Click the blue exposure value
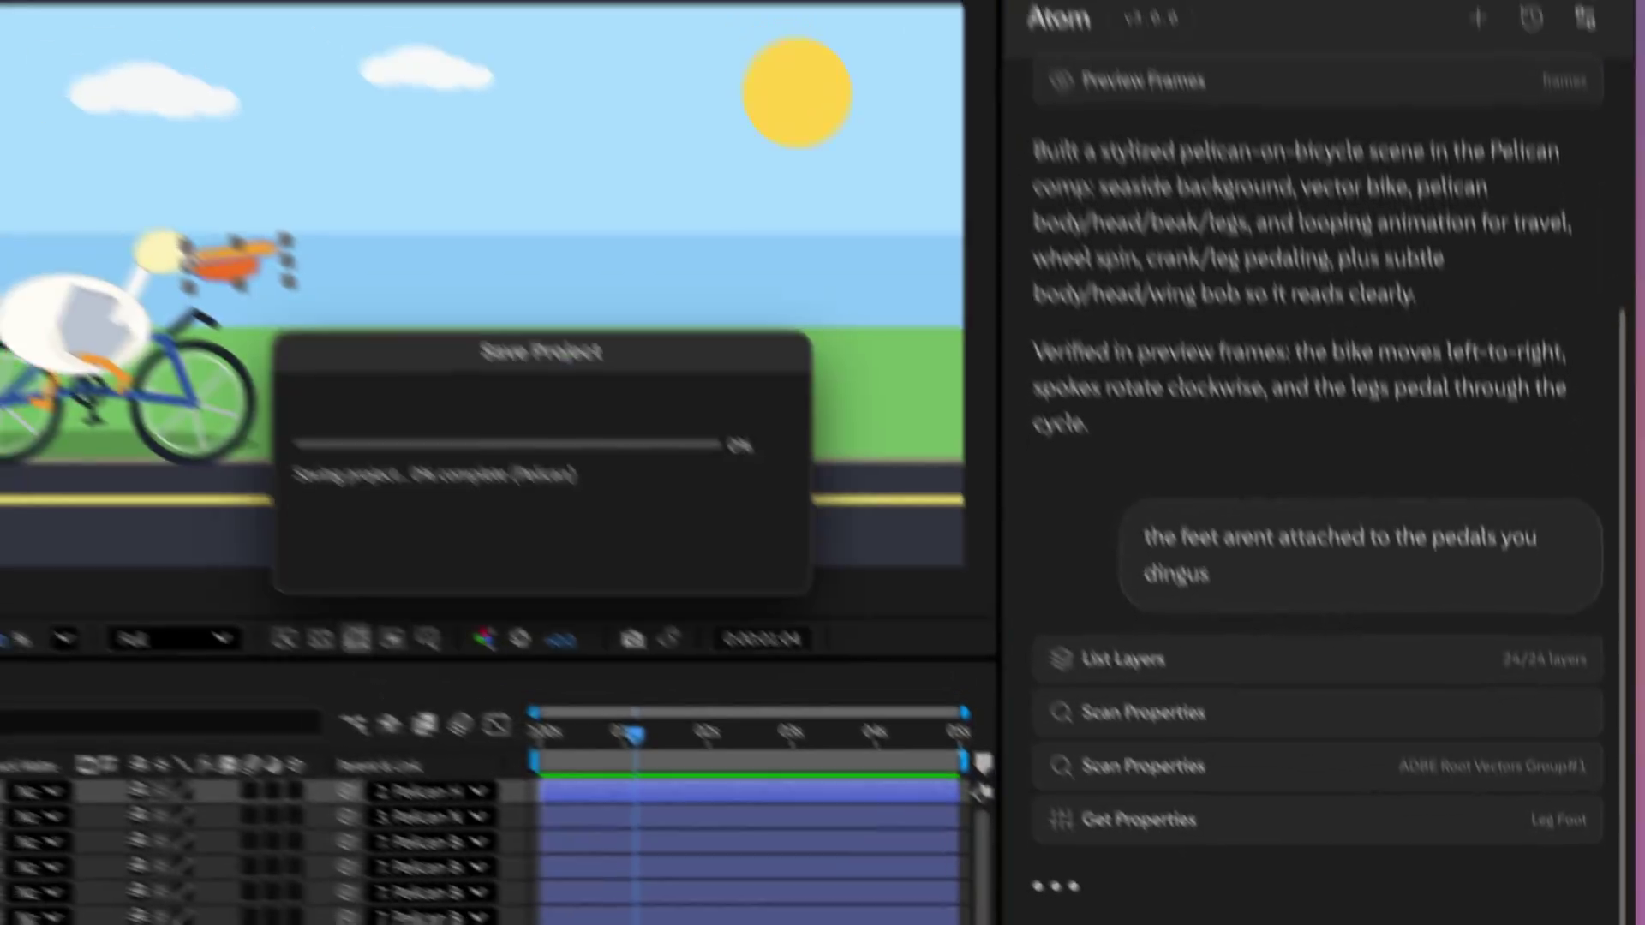The width and height of the screenshot is (1645, 925). tap(561, 640)
